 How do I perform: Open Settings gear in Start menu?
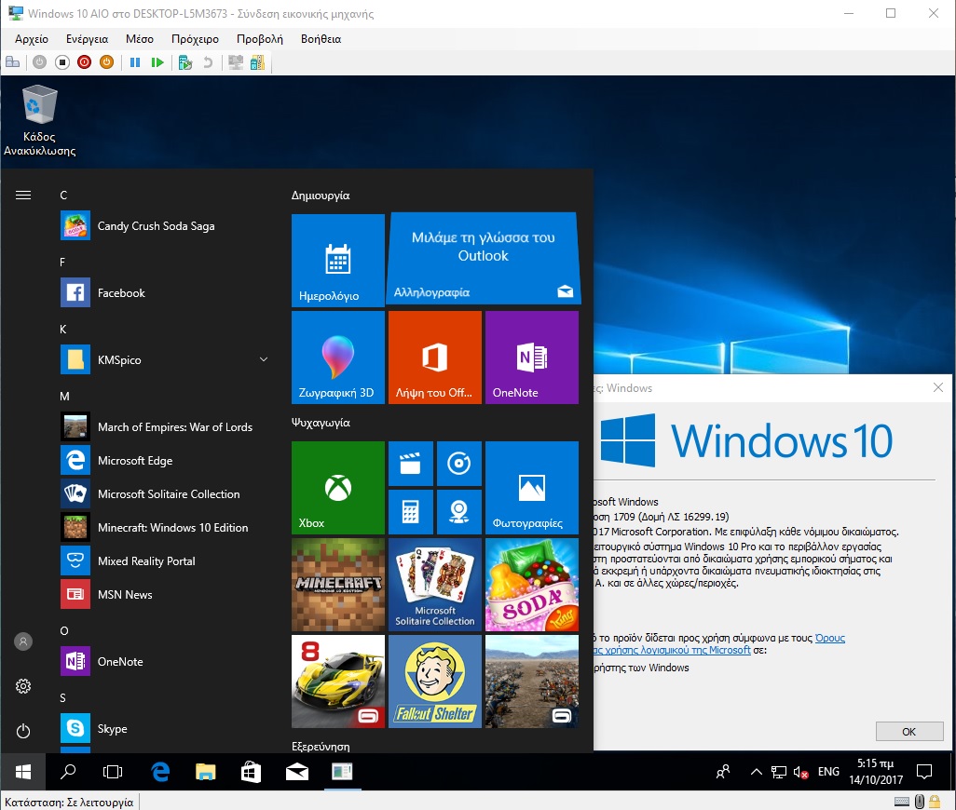click(x=23, y=686)
